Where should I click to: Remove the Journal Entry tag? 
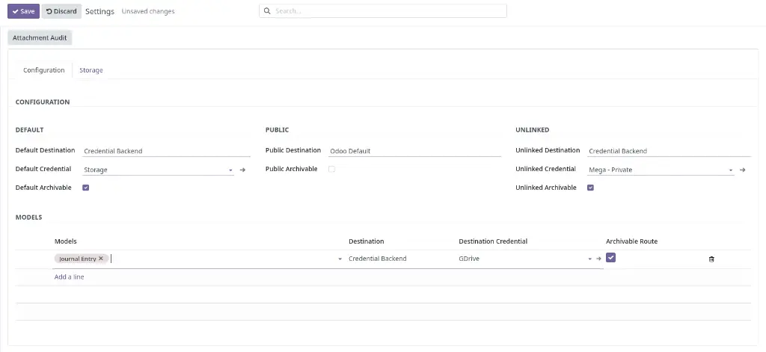(101, 259)
